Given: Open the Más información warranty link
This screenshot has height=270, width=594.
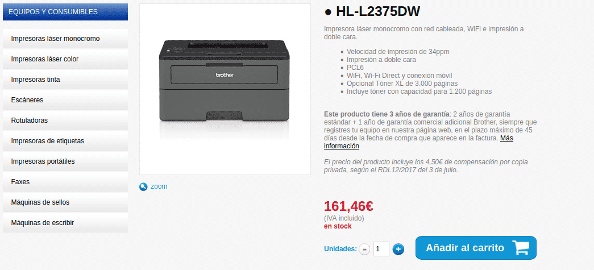Looking at the screenshot, I should 418,142.
